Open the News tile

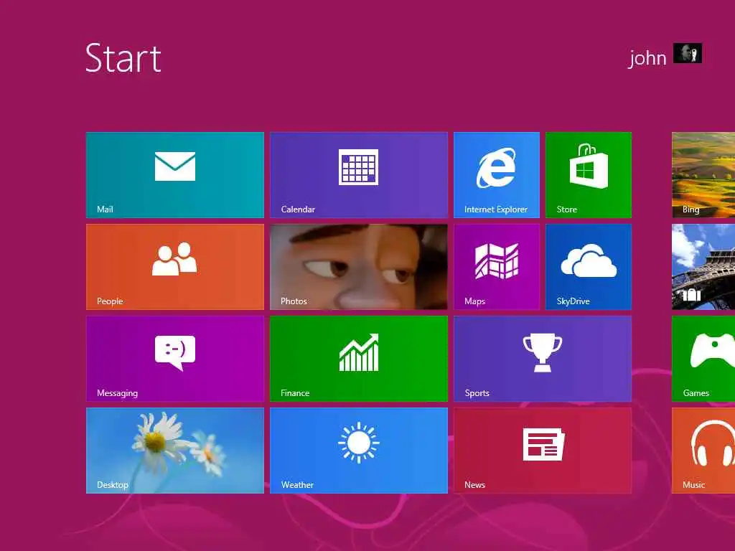pyautogui.click(x=543, y=451)
